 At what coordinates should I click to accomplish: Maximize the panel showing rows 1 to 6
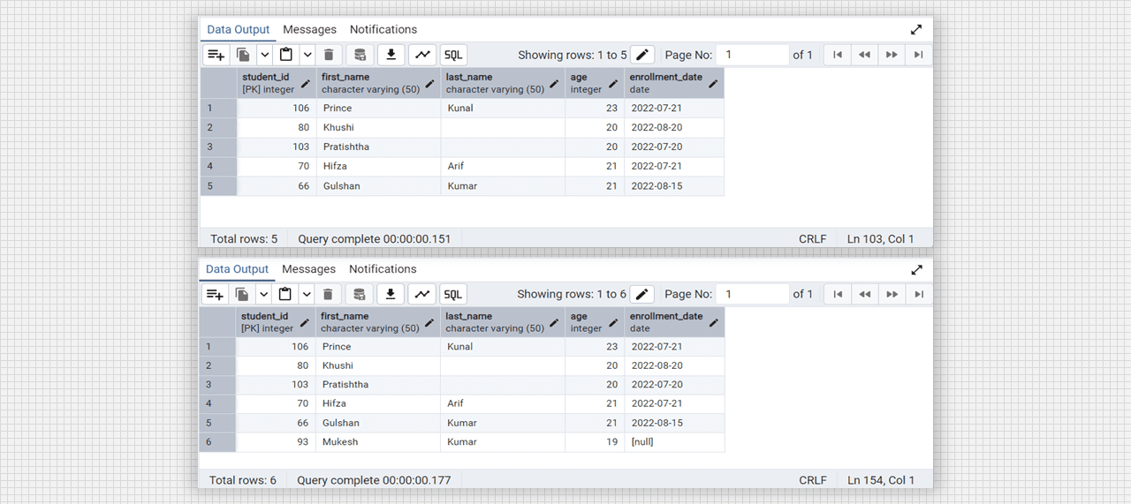(916, 269)
